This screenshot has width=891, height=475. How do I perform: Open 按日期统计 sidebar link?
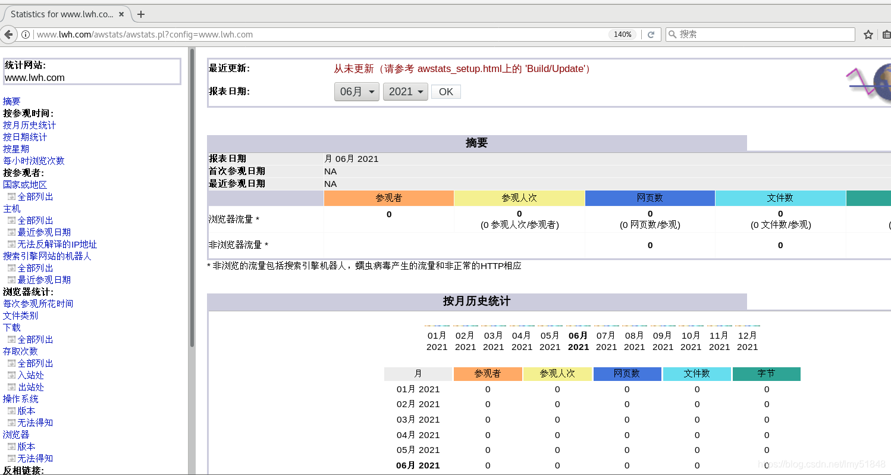coord(25,137)
